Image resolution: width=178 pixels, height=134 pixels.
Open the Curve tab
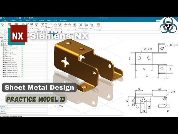tap(21, 21)
